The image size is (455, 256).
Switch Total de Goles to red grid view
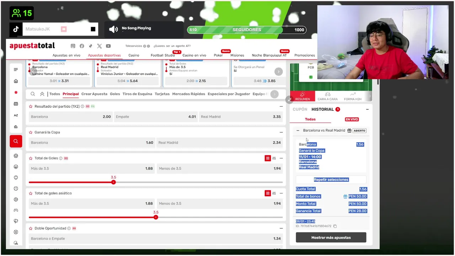point(268,158)
